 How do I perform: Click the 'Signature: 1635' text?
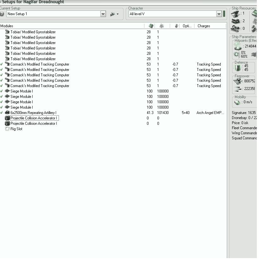244,113
